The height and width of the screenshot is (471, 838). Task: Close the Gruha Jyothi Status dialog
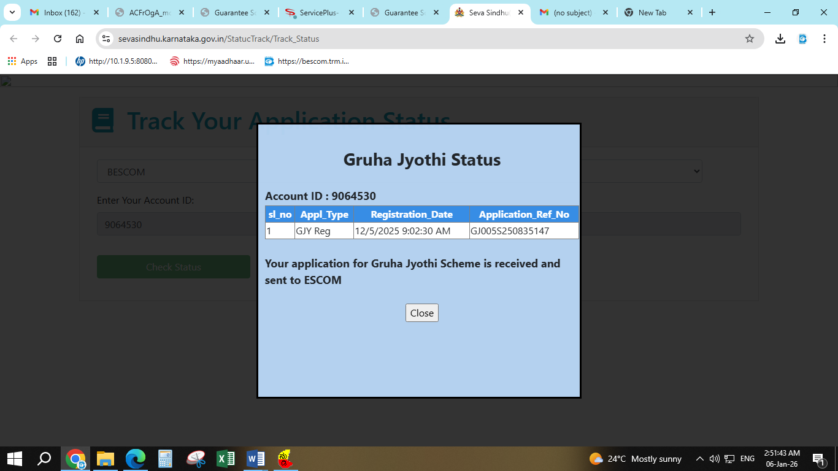point(422,313)
